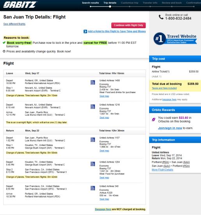Click 'Total time: 11hr 15min' text
The width and height of the screenshot is (201, 215).
tap(112, 73)
